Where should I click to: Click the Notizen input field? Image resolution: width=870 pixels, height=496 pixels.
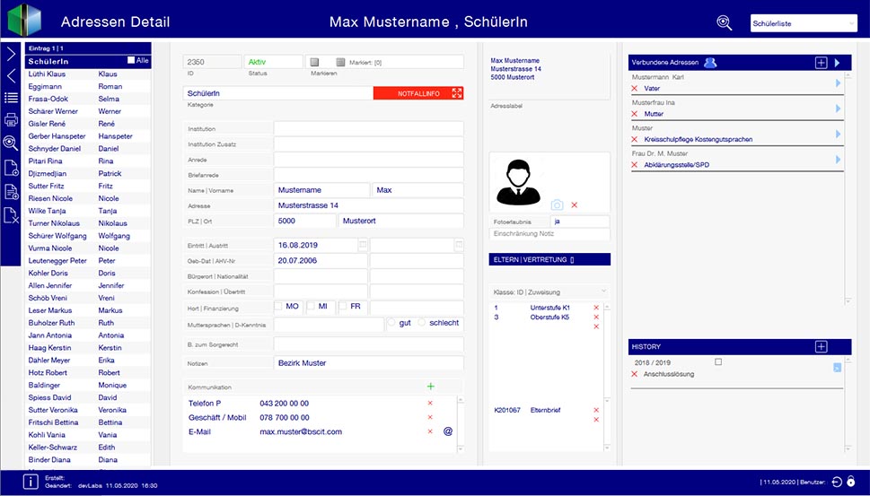point(368,363)
